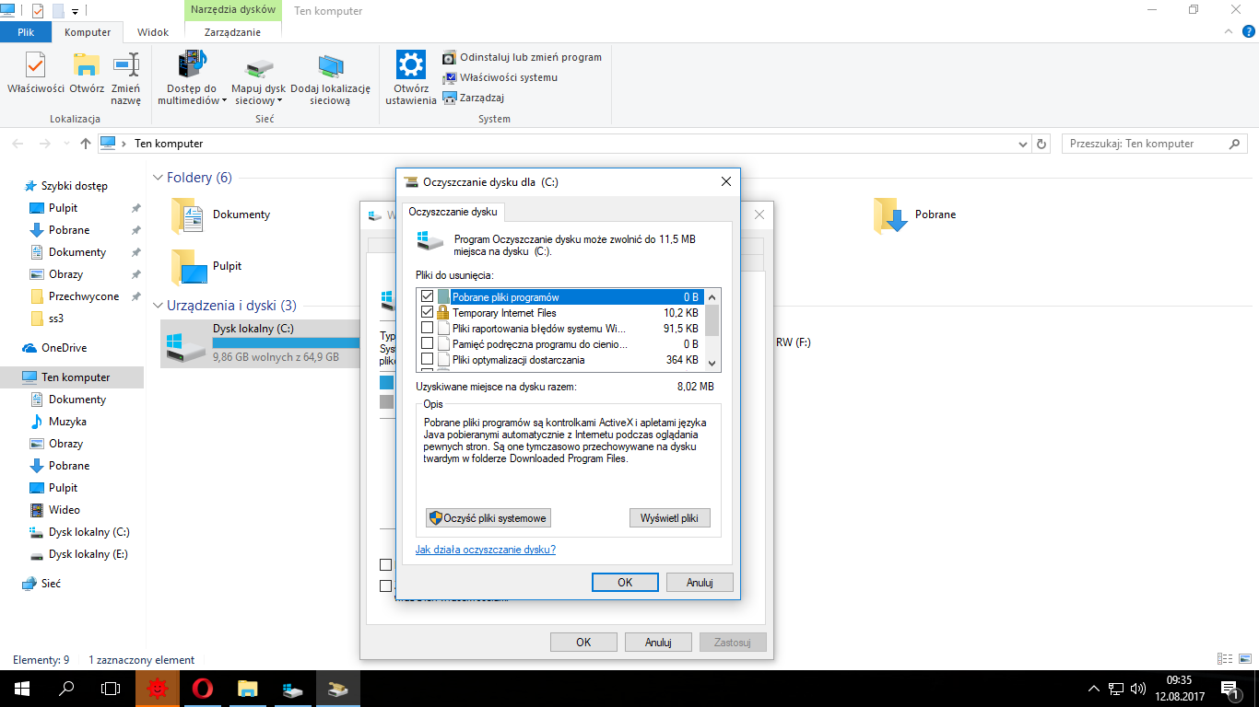Screen dimensions: 1259x707
Task: Switch to large icons view in status bar
Action: click(1243, 659)
